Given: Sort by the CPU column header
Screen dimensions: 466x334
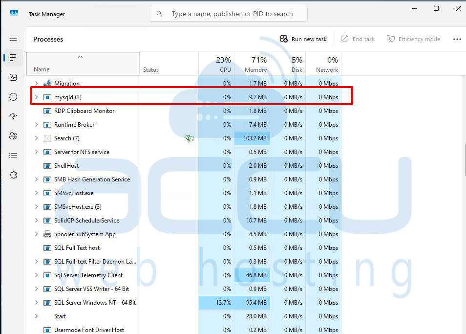Looking at the screenshot, I should point(216,64).
